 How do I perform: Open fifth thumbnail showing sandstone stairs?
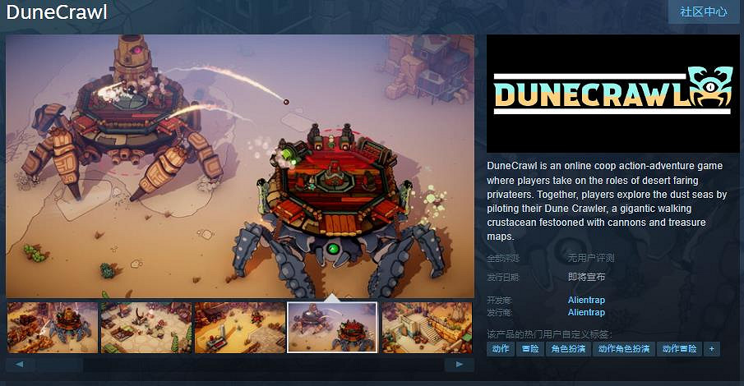click(427, 328)
